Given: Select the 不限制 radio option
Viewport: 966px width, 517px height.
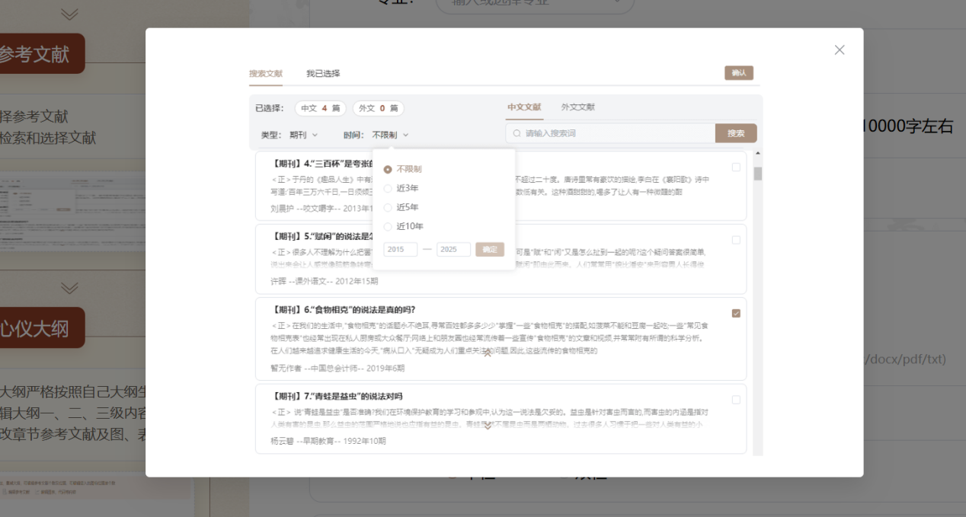Looking at the screenshot, I should (x=403, y=169).
